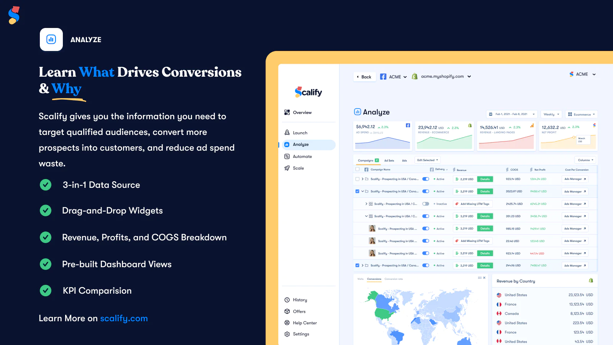This screenshot has width=613, height=345.
Task: Click the dollar icon in COGS column header
Action: [507, 169]
